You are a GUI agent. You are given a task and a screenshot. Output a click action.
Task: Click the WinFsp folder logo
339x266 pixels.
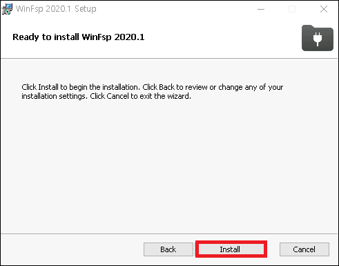318,38
